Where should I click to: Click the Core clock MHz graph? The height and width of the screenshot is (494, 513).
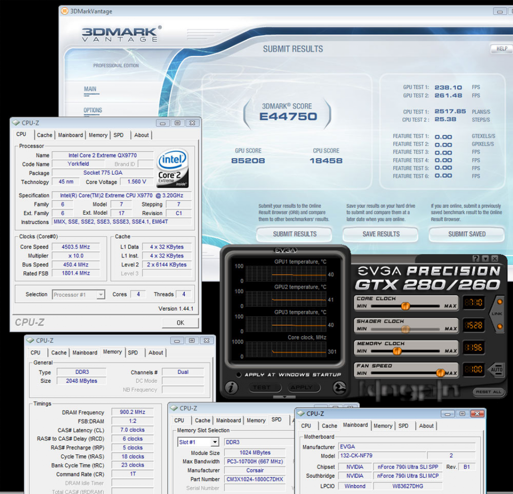285,349
